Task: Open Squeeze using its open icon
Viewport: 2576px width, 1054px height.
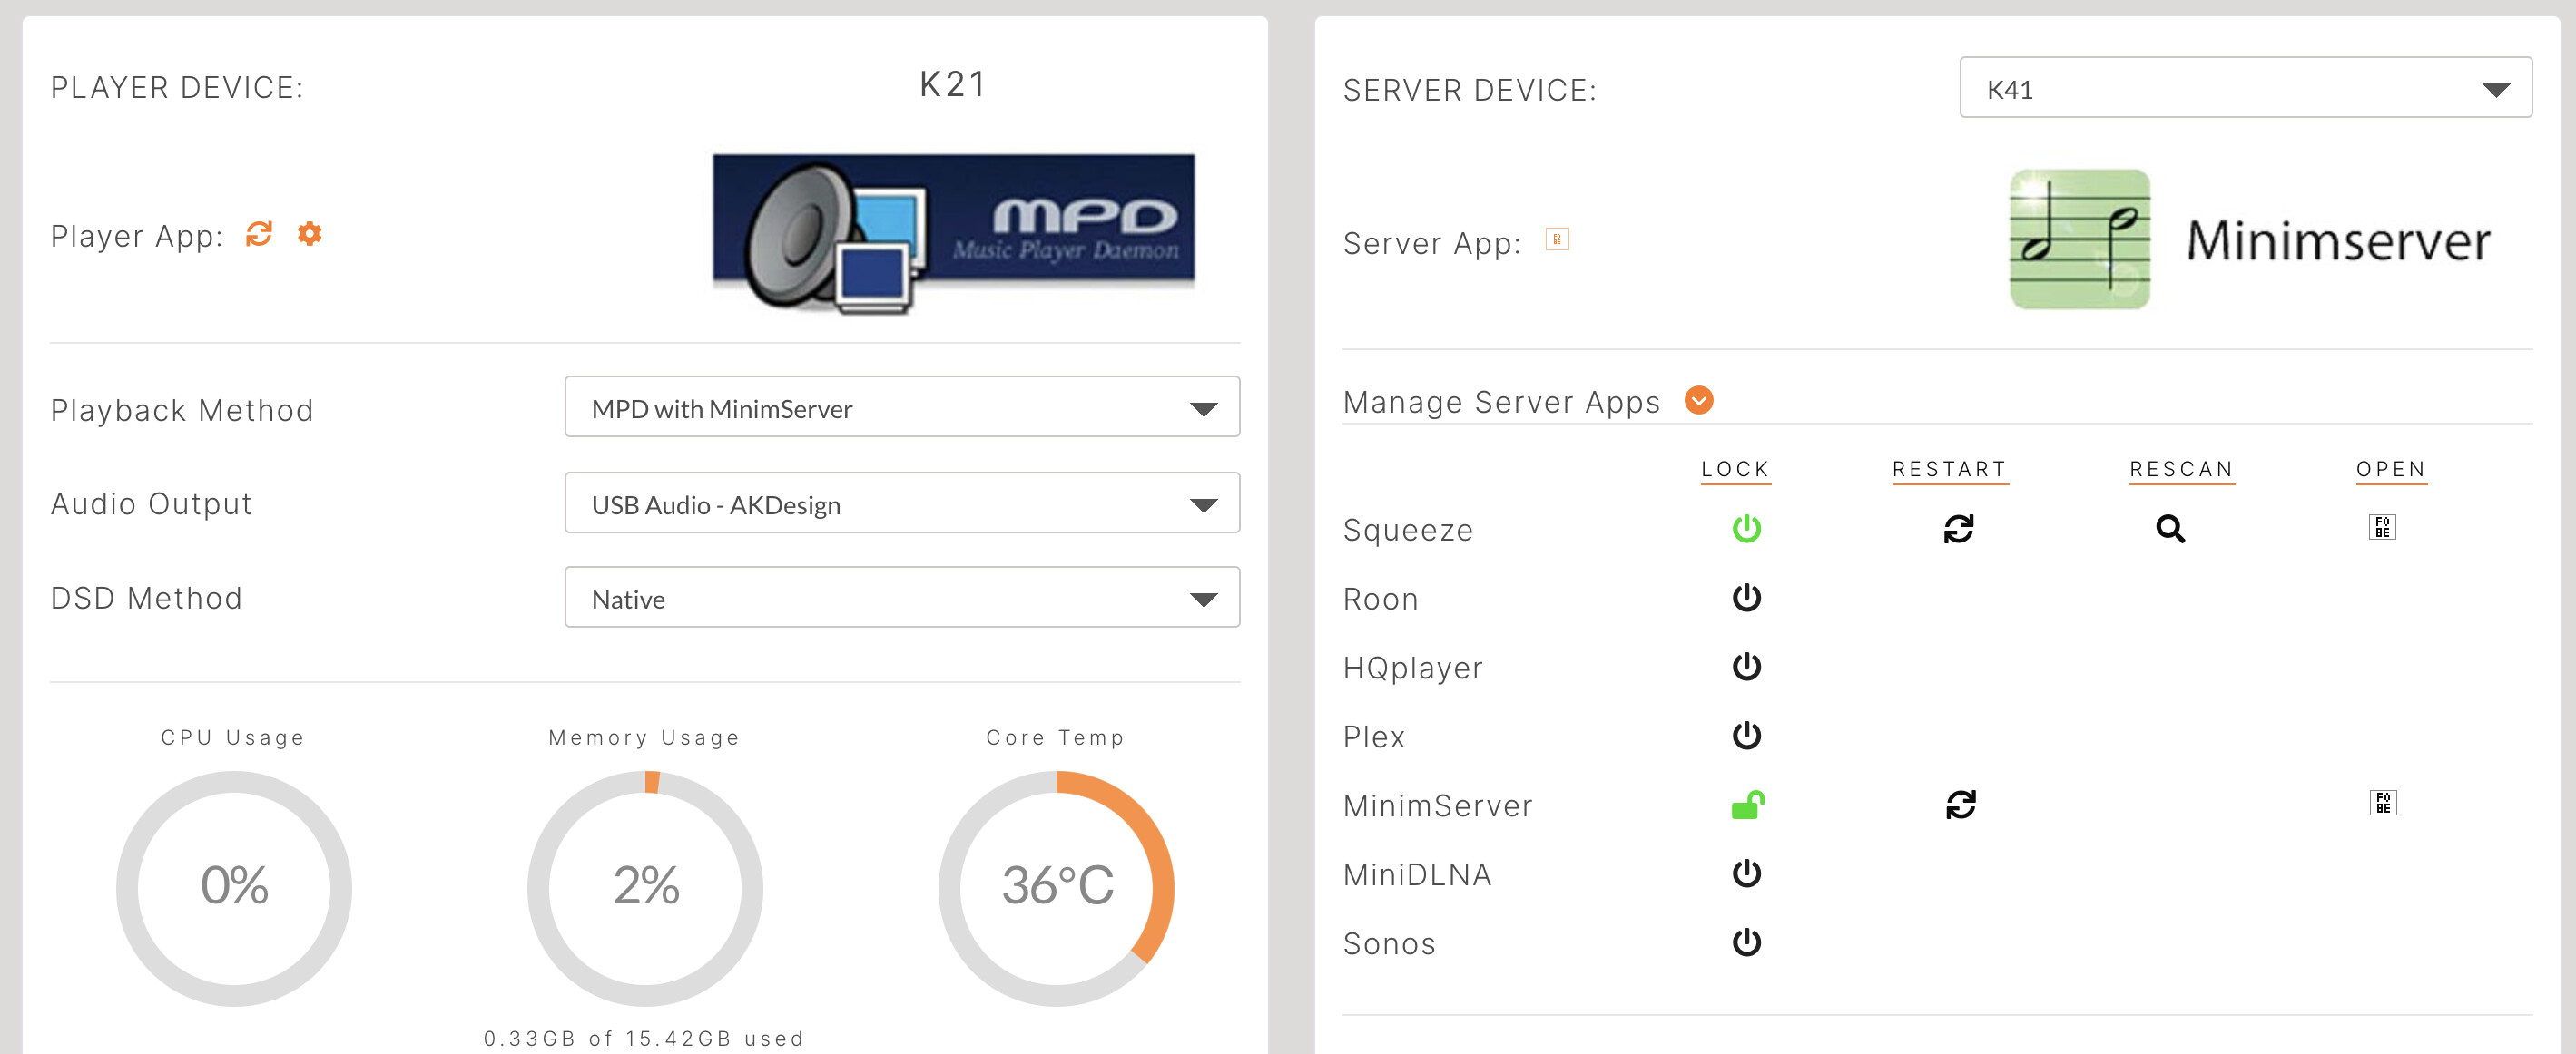Action: (x=2381, y=528)
